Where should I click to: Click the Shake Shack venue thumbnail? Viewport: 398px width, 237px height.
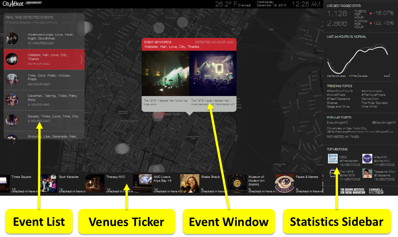[x=189, y=183]
